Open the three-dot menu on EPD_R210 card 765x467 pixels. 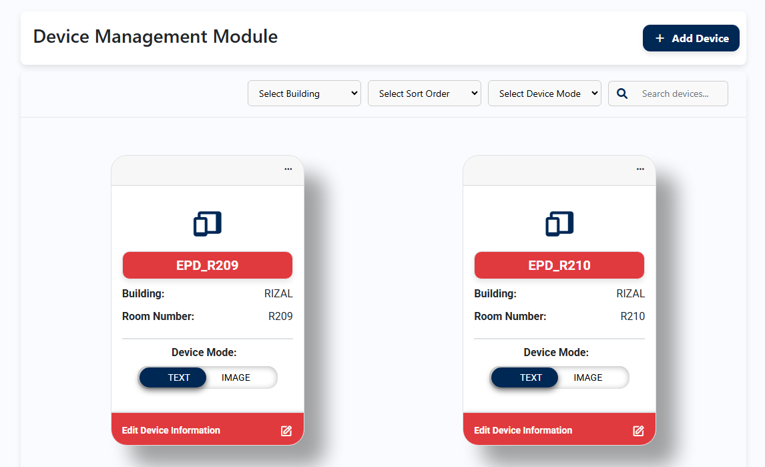pyautogui.click(x=640, y=169)
